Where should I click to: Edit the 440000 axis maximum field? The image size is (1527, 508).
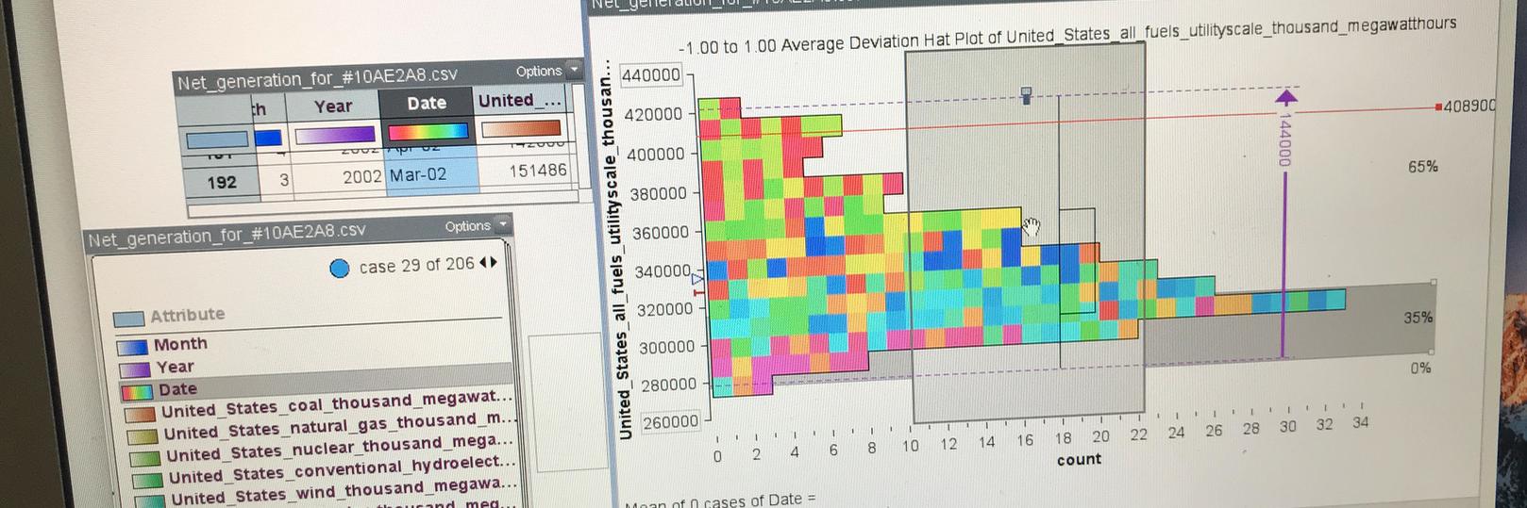click(651, 75)
